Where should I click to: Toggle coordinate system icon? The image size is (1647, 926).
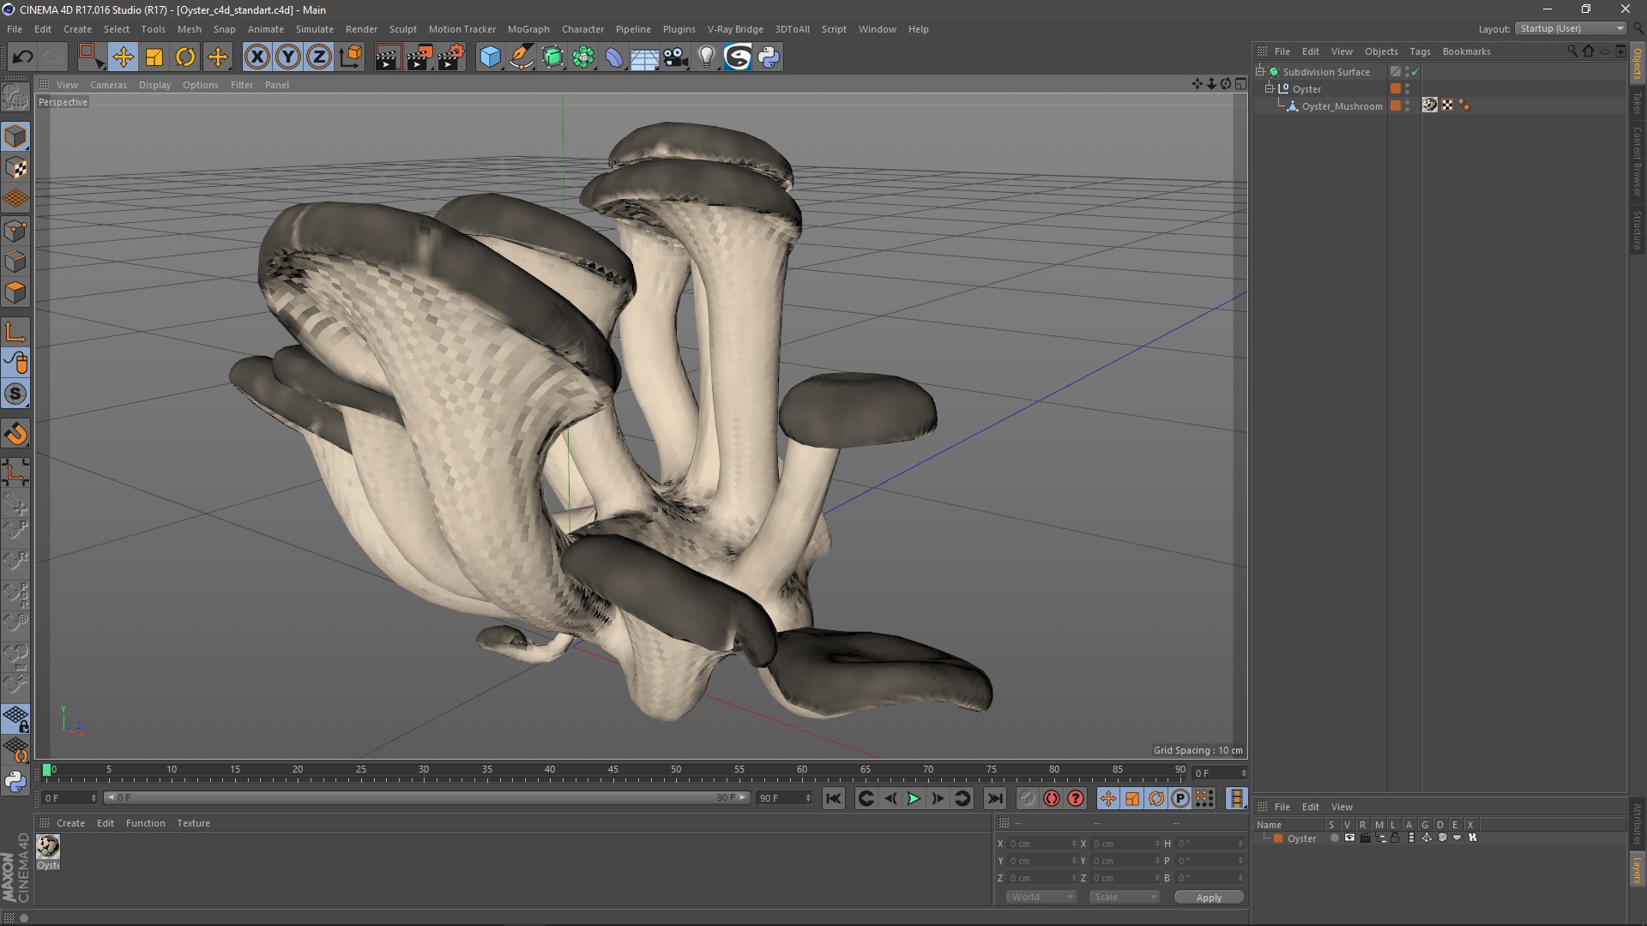point(351,57)
